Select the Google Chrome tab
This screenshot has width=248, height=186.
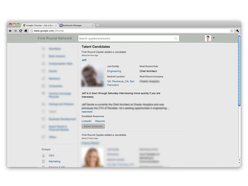point(39,25)
